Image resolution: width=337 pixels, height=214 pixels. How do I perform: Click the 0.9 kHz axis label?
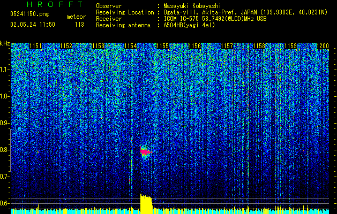[x=5, y=123]
